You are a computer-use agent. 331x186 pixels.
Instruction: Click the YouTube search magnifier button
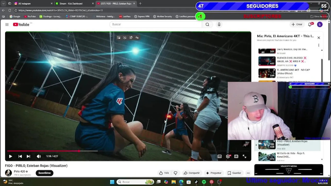(x=207, y=24)
